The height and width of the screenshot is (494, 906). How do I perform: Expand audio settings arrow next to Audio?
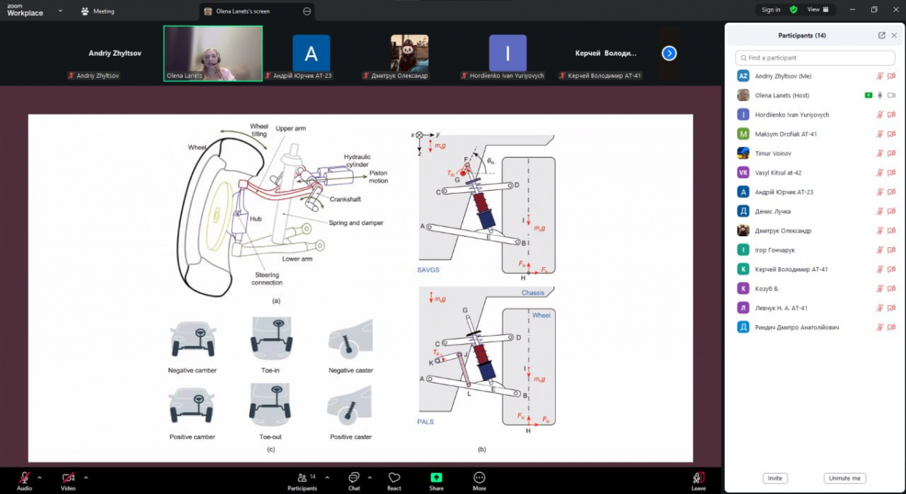point(39,477)
